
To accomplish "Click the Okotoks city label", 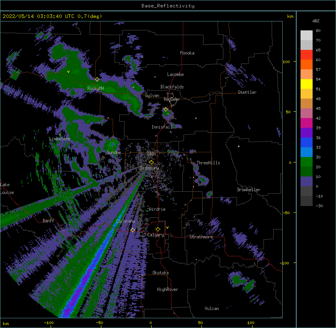I will pos(161,273).
